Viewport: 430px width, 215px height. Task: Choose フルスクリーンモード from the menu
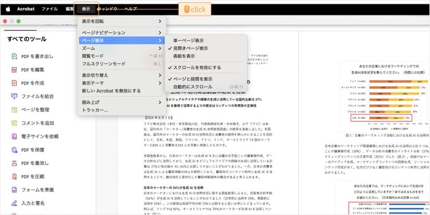pyautogui.click(x=122, y=64)
